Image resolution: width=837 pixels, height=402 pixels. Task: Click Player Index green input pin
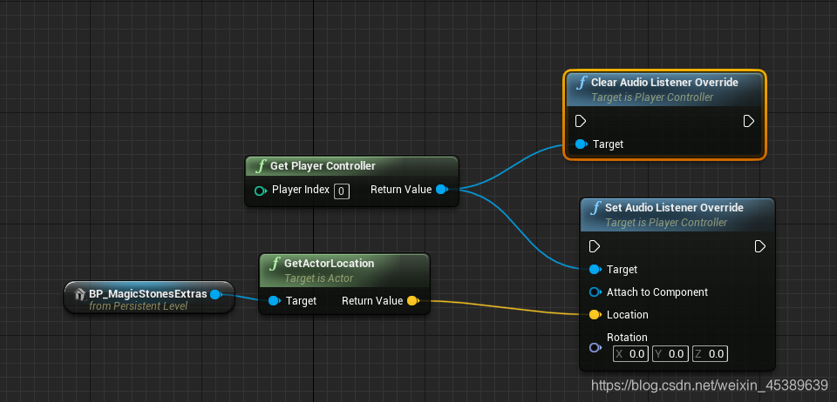pos(261,190)
